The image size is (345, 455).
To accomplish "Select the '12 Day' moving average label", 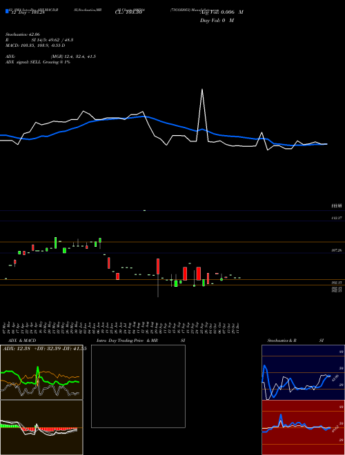I will click(x=27, y=12).
